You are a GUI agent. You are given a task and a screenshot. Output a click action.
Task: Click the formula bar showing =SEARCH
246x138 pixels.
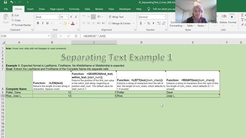(163, 36)
